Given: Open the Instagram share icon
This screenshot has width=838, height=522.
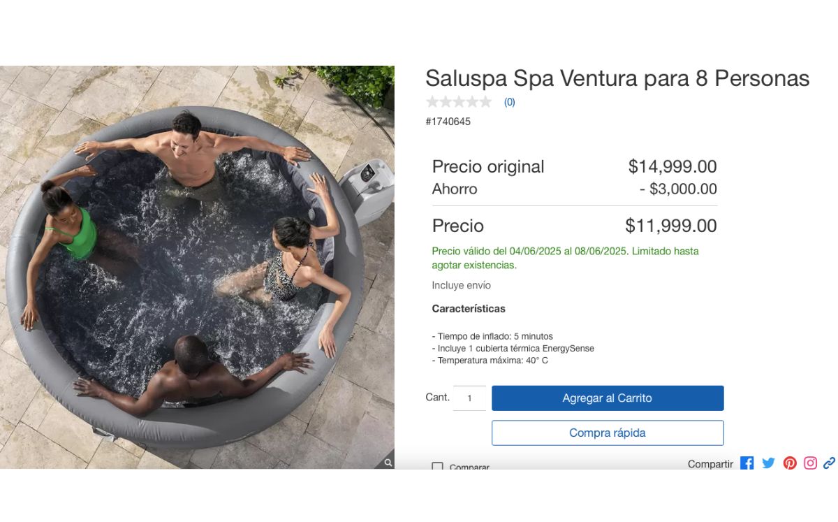Looking at the screenshot, I should pyautogui.click(x=810, y=463).
